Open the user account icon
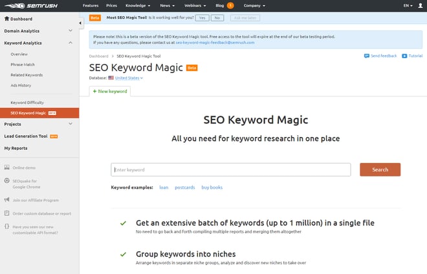Screen dimensions: 427x274 [420, 5]
